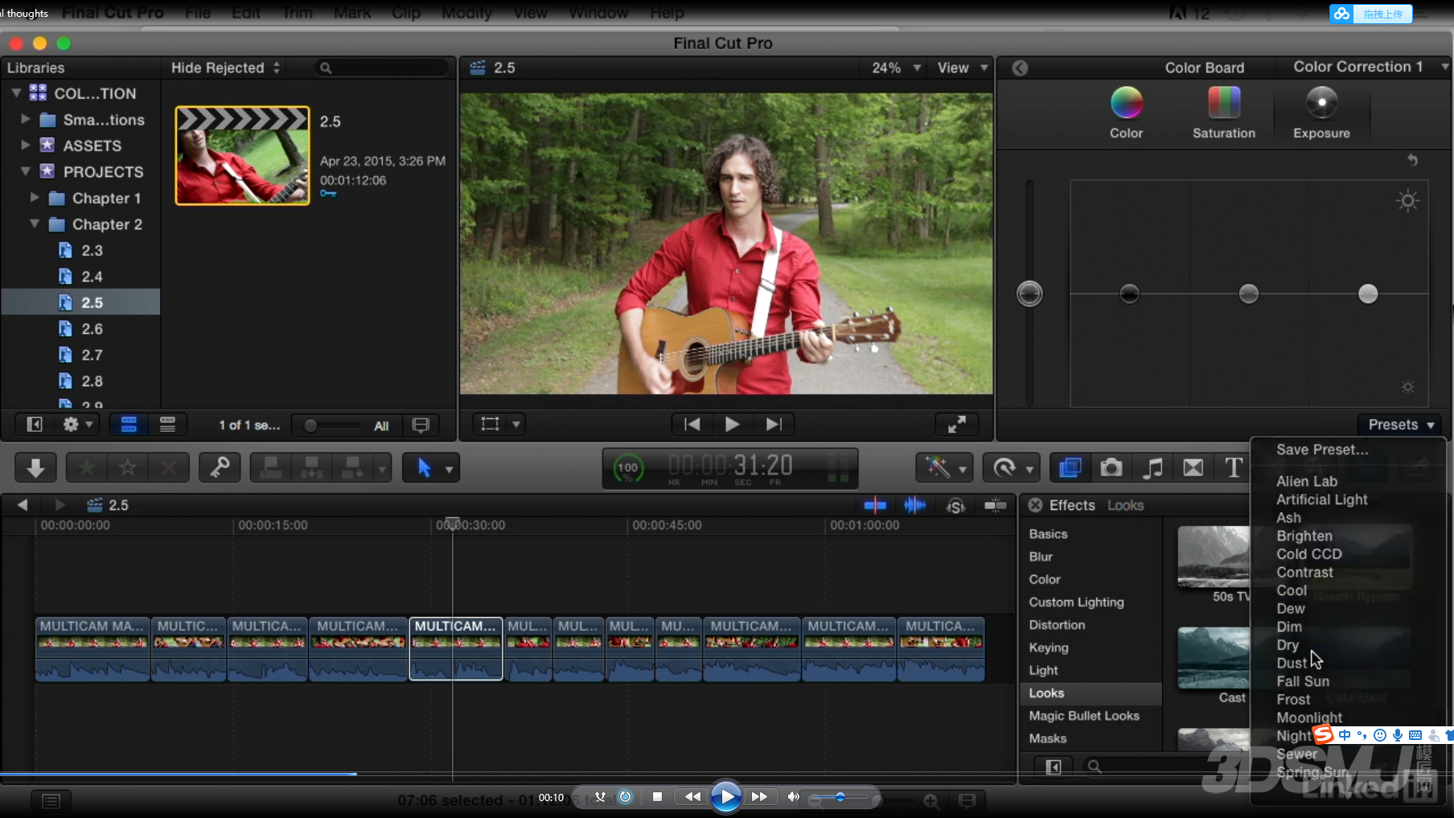Screen dimensions: 1454x818
Task: Select the 50s TV effect thumbnail
Action: click(1214, 557)
